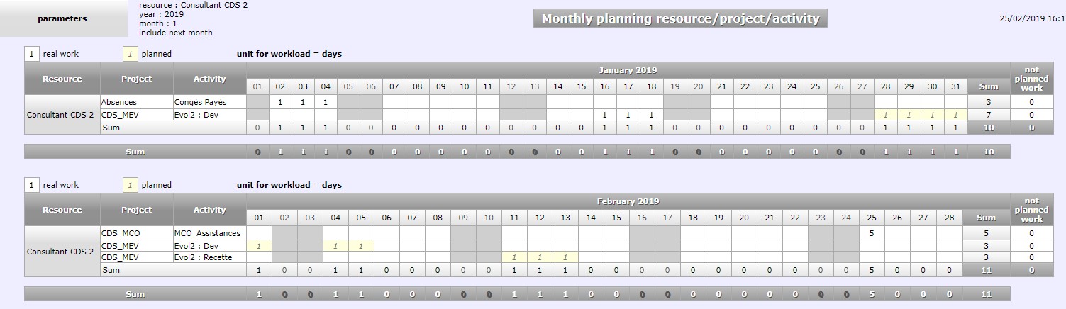Viewport: 1066px width, 309px height.
Task: Click the parameters button
Action: 62,19
